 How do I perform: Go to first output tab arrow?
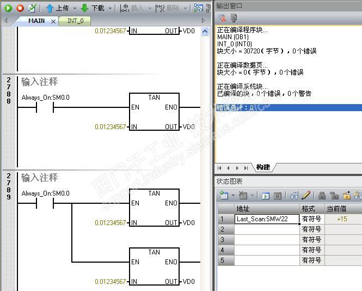coord(219,168)
